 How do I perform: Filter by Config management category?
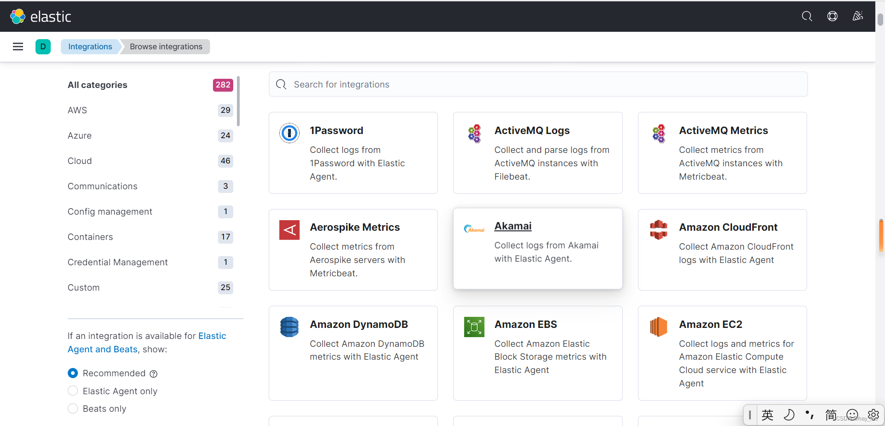[x=150, y=211]
